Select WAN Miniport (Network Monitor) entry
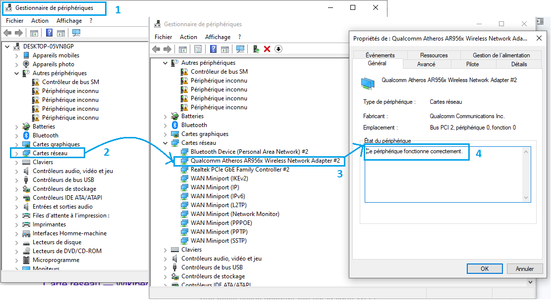552x305 pixels. 235,214
